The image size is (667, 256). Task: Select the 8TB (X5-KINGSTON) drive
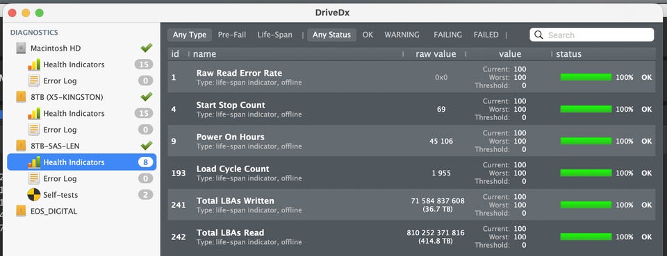pyautogui.click(x=67, y=97)
